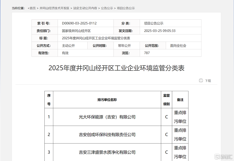Navigate to 公告公示 breadcrumb

(107, 8)
